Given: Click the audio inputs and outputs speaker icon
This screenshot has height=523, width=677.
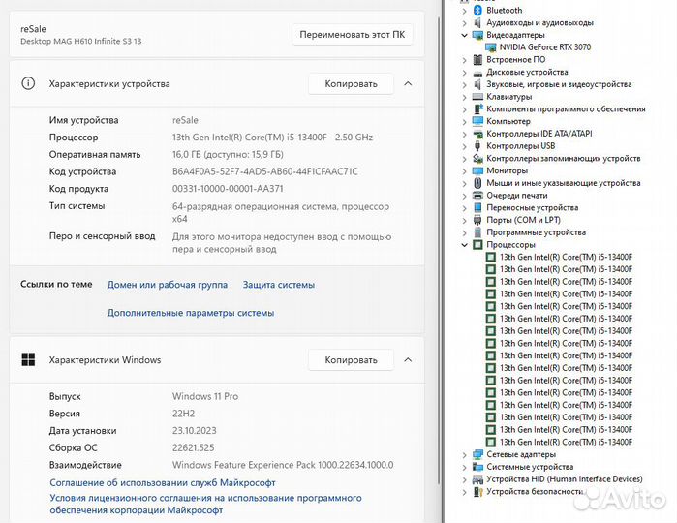Looking at the screenshot, I should click(x=477, y=22).
